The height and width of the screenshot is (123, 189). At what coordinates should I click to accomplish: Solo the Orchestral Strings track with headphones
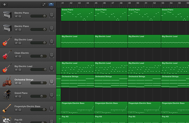(x=20, y=83)
